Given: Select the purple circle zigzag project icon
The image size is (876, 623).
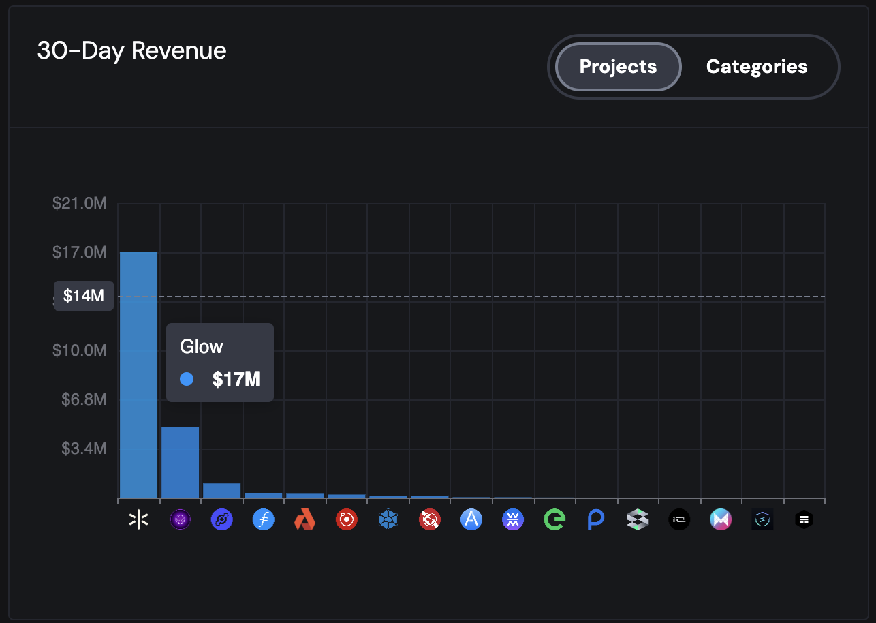Looking at the screenshot, I should (x=513, y=521).
